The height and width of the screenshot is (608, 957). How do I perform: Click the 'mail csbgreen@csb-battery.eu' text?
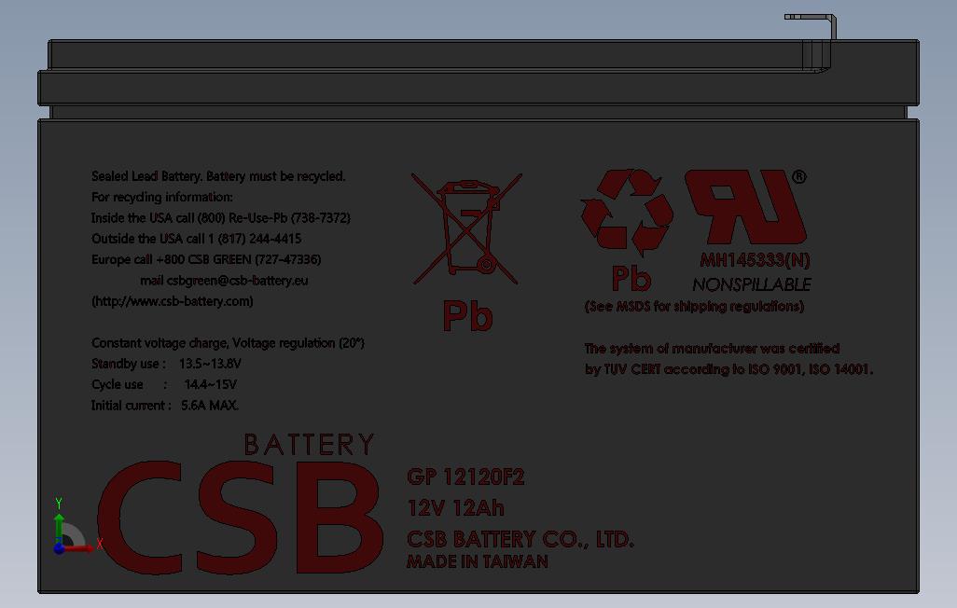(224, 281)
